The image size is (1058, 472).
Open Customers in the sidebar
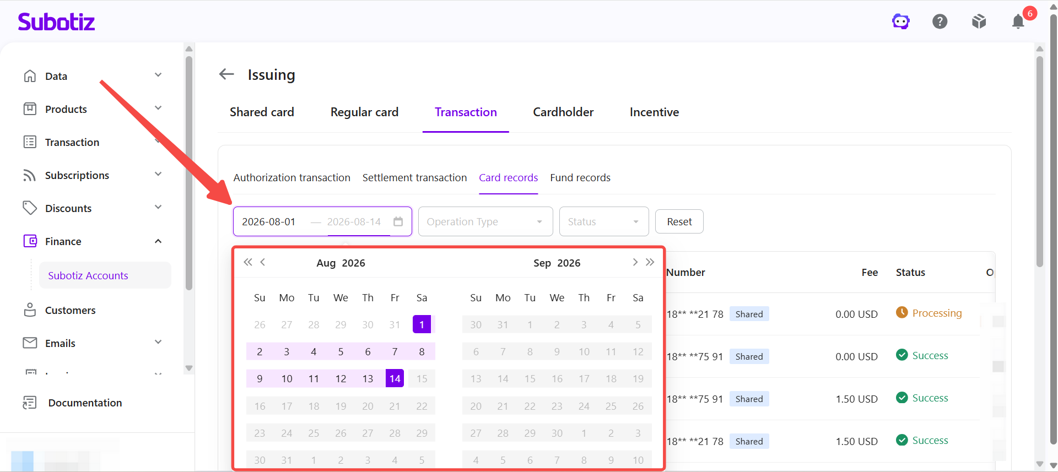70,310
